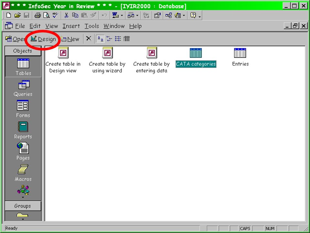
Task: Click the Print icon
Action: 37,15
